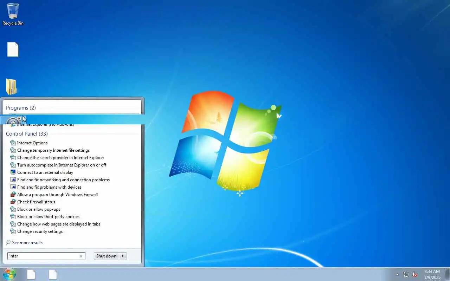
Task: Open 'Change temporary Internet file settings'
Action: [x=53, y=150]
